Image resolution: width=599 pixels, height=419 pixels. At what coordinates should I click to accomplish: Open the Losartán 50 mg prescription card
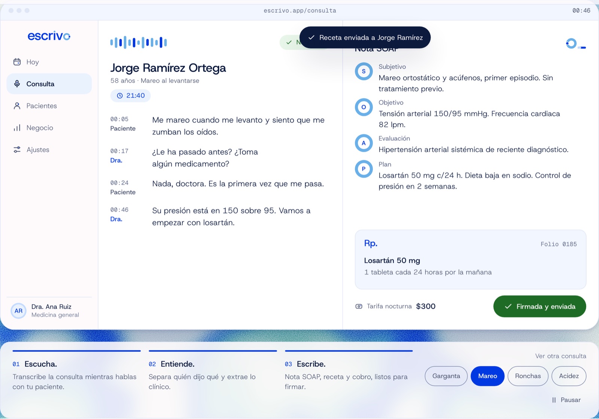(x=470, y=259)
